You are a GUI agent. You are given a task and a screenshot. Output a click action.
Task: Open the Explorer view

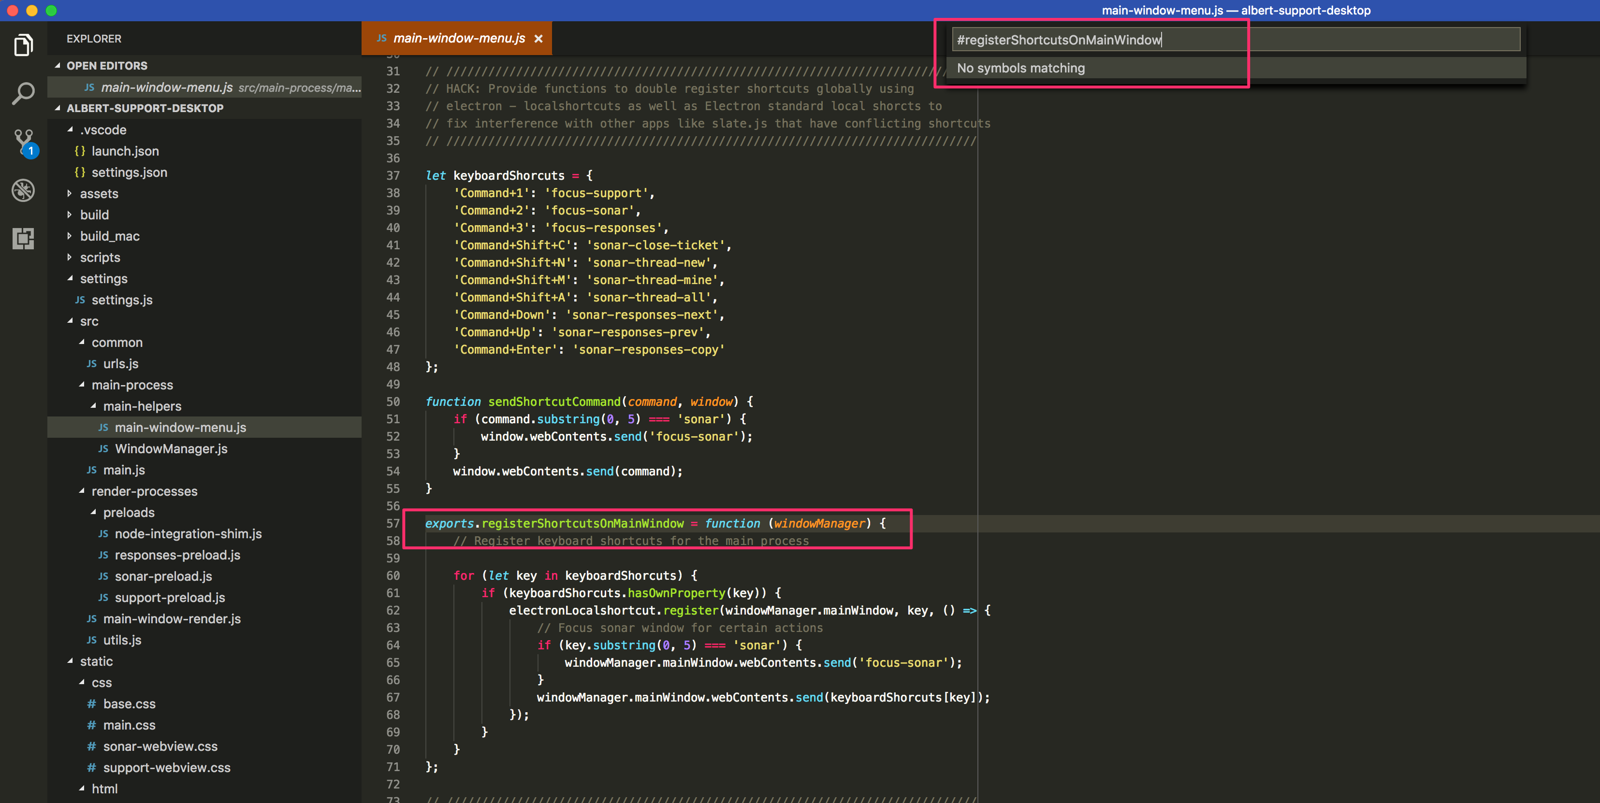coord(23,45)
